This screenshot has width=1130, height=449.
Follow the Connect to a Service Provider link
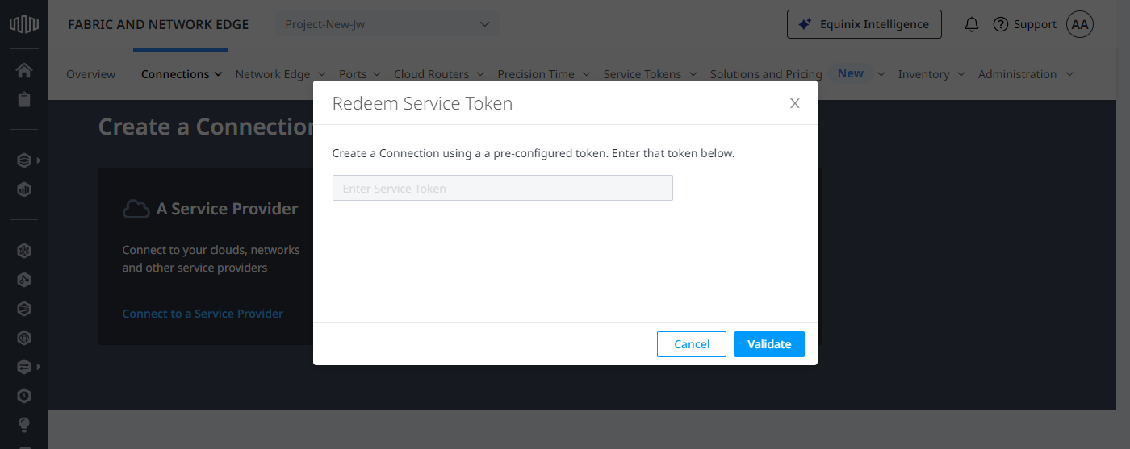(x=203, y=314)
